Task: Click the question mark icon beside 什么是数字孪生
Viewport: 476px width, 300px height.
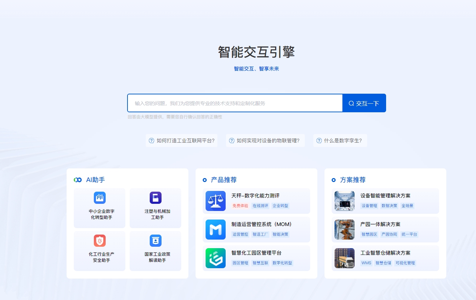Action: (319, 140)
